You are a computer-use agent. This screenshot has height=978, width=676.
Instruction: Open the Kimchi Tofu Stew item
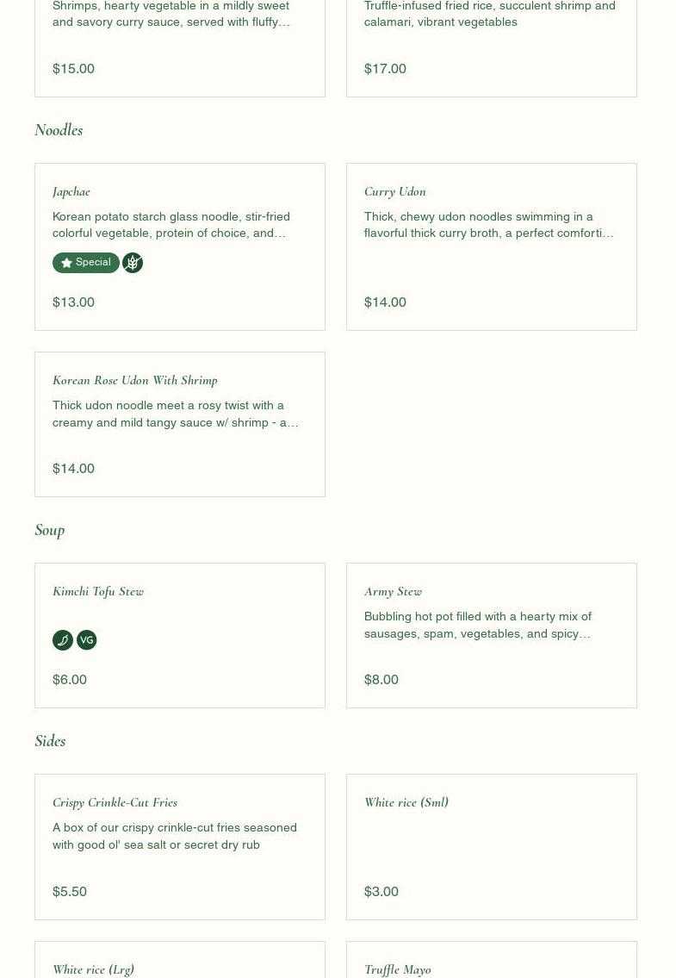98,591
